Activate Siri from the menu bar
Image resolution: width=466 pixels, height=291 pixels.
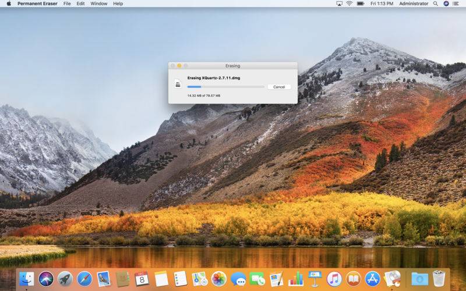tap(446, 3)
